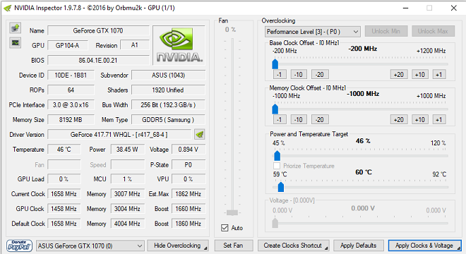Click the Name field GeForce GTX 1070
This screenshot has height=254, width=466.
(98, 30)
